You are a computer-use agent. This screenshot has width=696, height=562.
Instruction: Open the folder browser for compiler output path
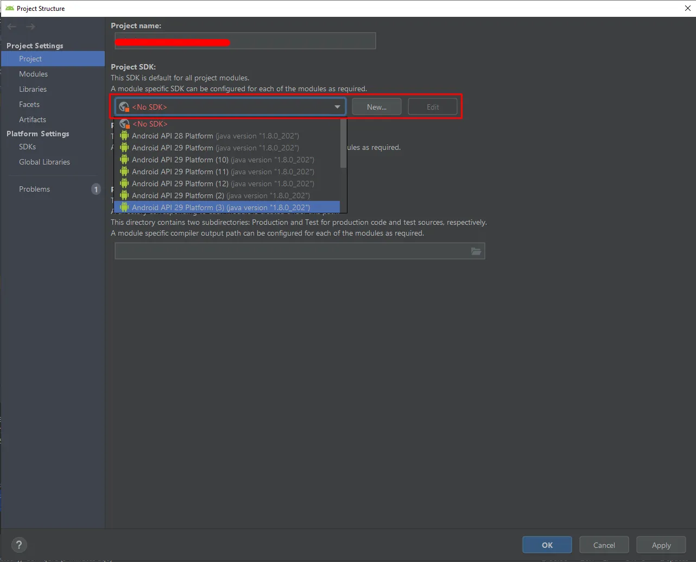coord(476,251)
